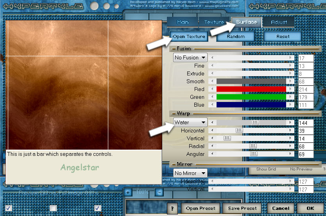Click the right arrow of the Angular slider
Viewport: 326px width, 216px height.
tap(290, 154)
